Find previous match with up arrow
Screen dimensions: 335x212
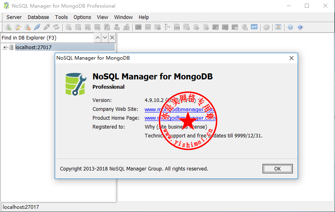click(98, 38)
